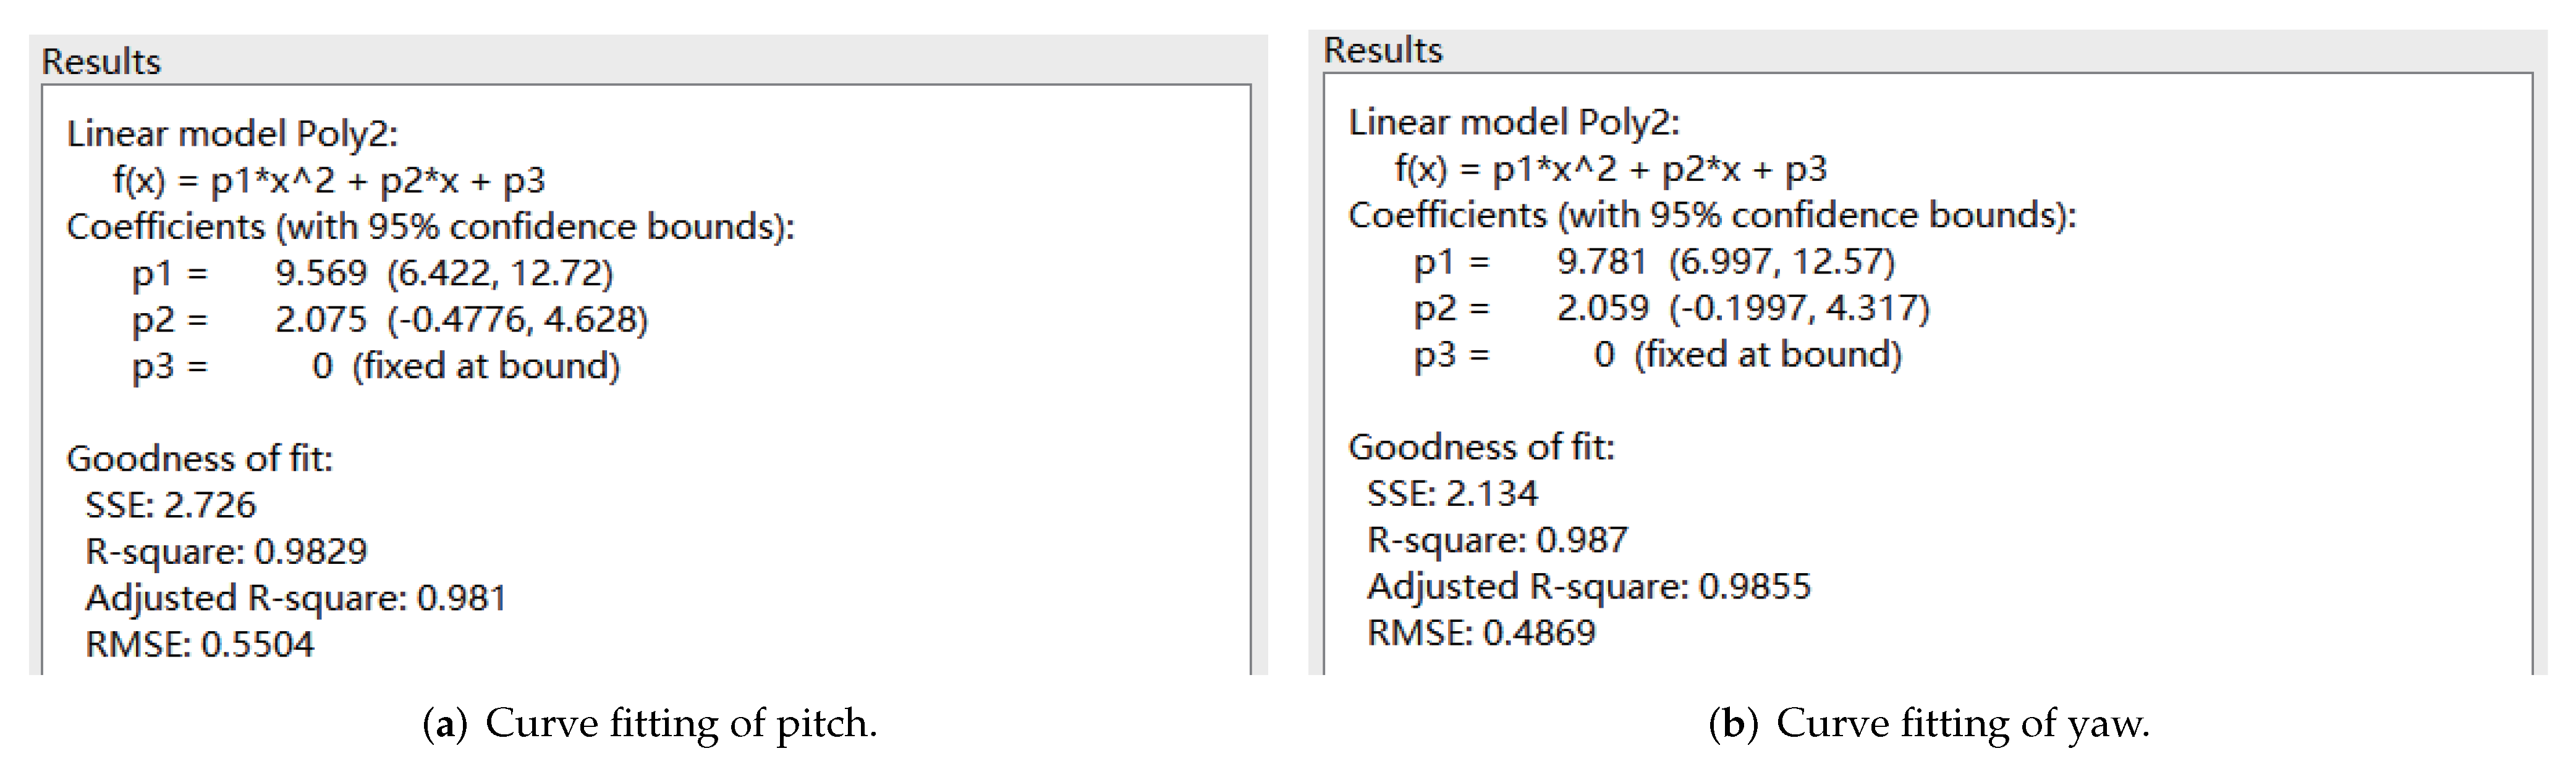Click caption 'Curve fitting of yaw.'

click(1930, 723)
